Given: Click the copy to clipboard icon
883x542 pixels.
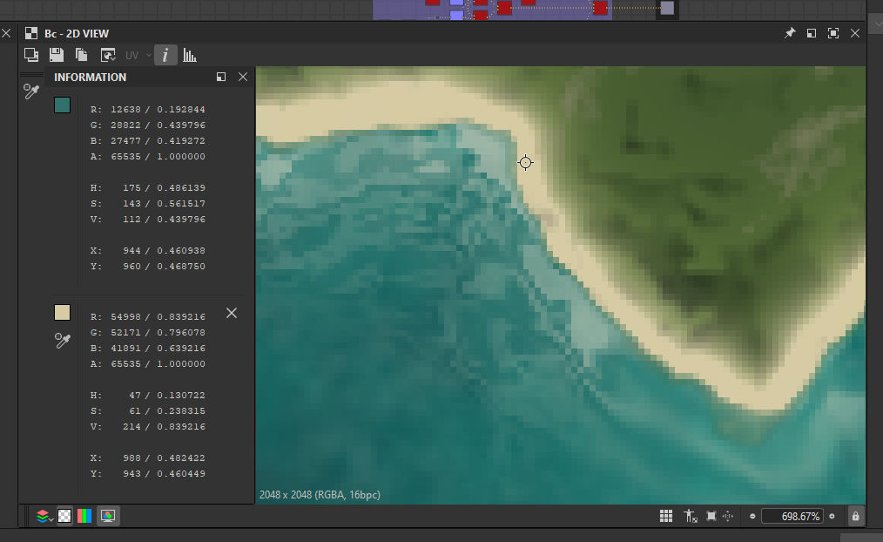Looking at the screenshot, I should (x=82, y=55).
